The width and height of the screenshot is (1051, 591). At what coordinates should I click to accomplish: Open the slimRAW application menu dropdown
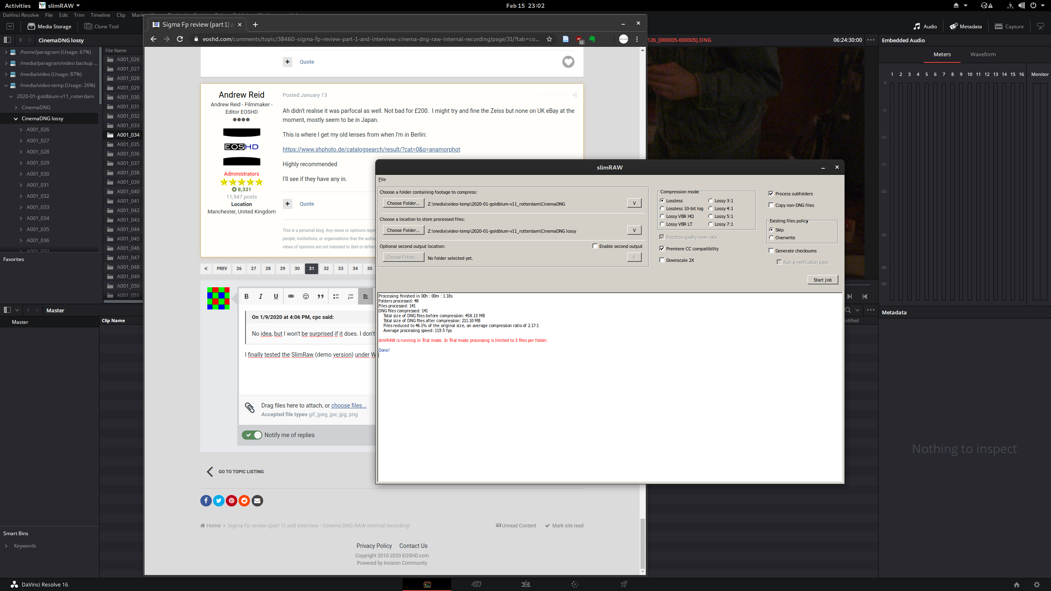click(x=60, y=5)
